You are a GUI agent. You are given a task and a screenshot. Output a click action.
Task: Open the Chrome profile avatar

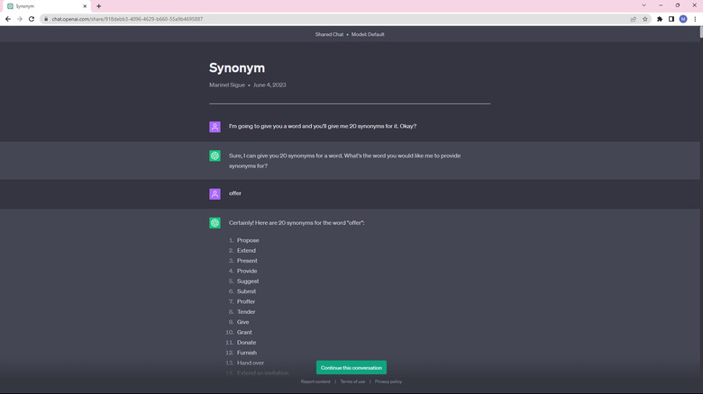683,19
